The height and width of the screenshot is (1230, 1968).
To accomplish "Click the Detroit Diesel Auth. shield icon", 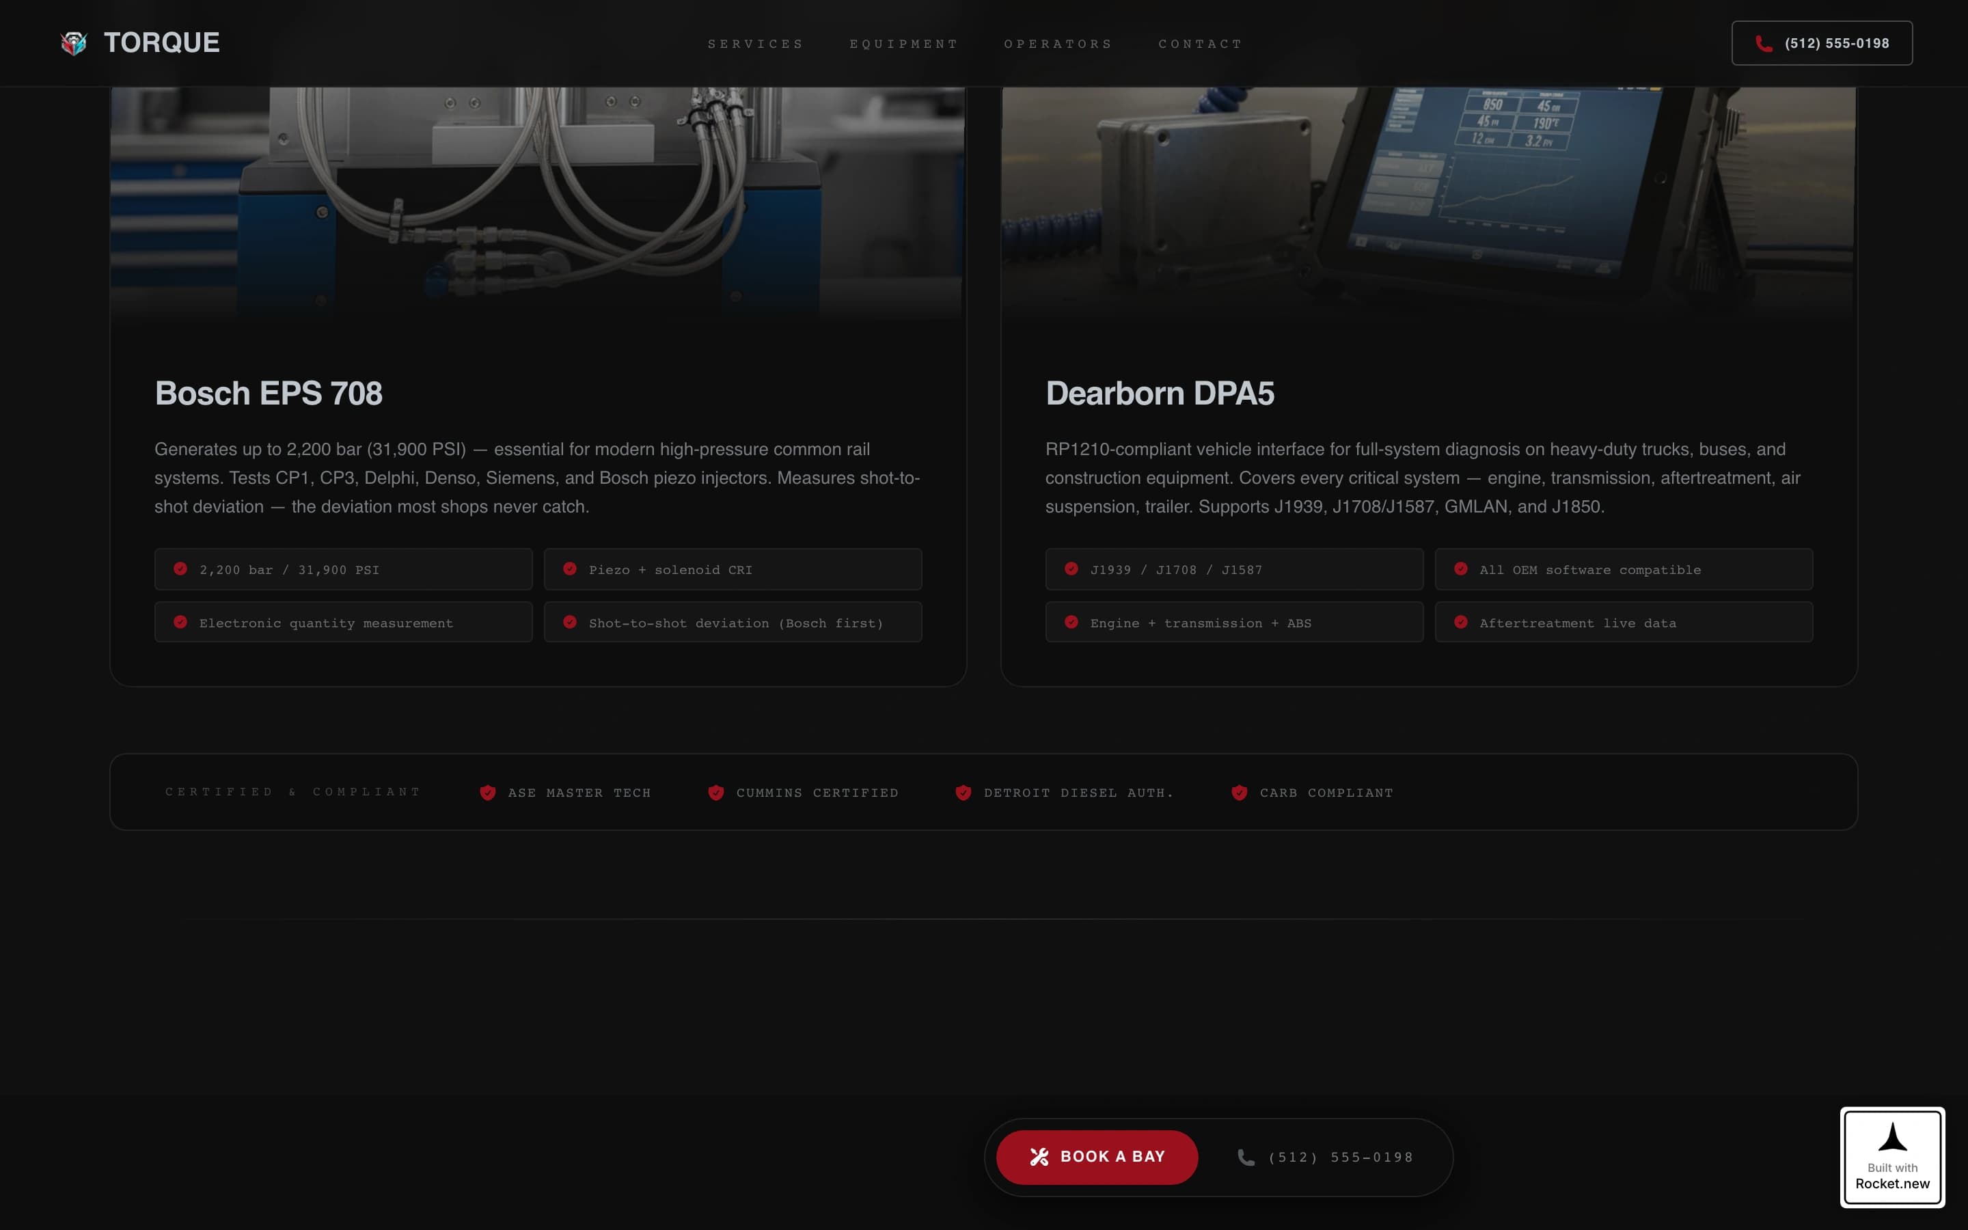I will [963, 793].
